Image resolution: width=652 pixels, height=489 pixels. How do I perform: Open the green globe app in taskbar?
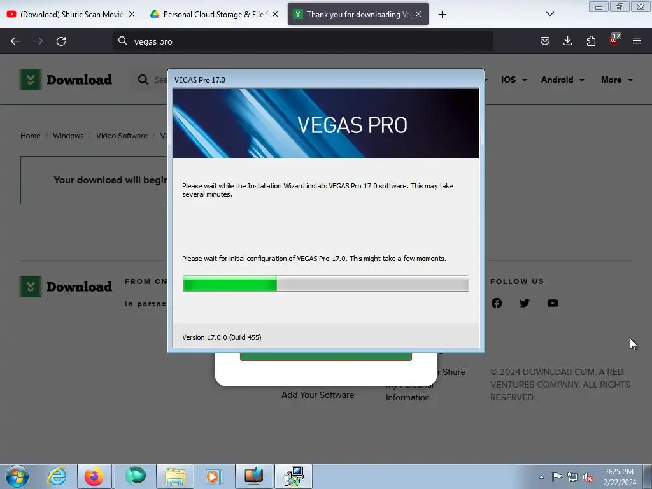136,476
